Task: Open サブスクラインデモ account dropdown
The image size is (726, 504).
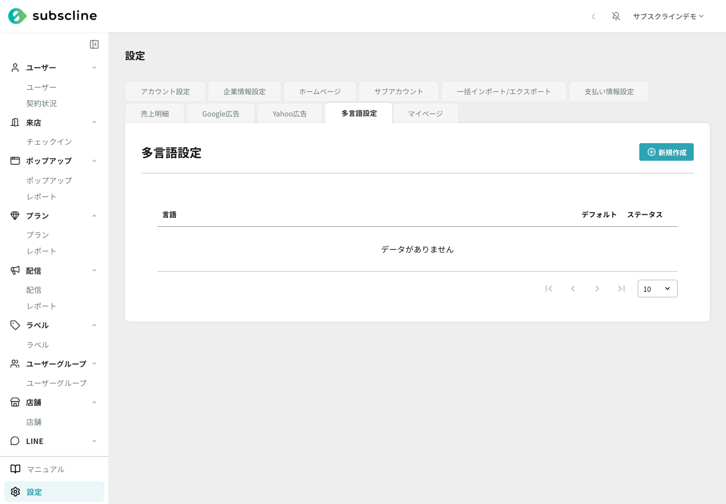Action: click(x=669, y=16)
